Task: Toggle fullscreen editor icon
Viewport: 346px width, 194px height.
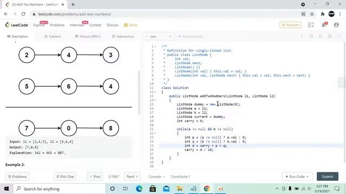Action: pyautogui.click(x=339, y=37)
